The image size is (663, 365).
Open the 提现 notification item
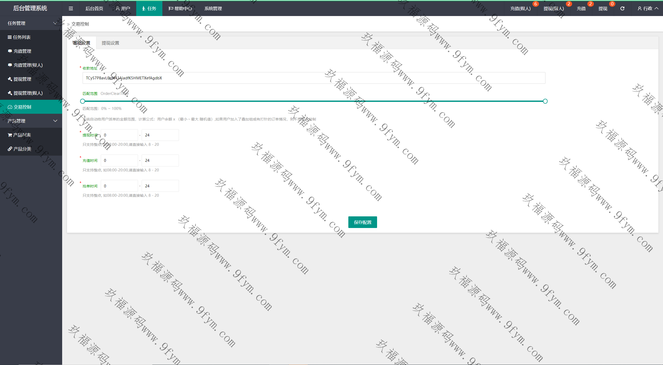click(603, 9)
